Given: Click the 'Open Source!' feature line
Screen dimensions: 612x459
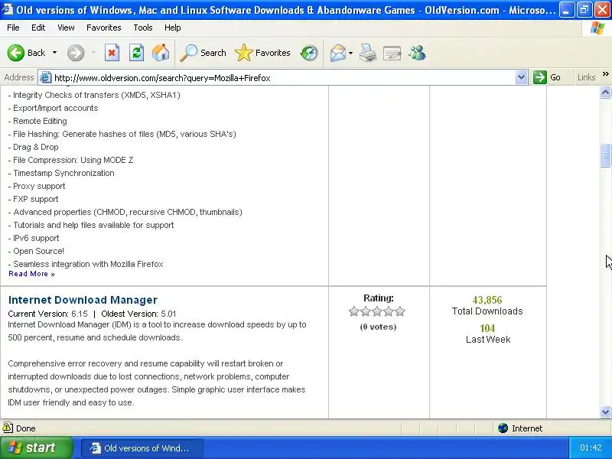Looking at the screenshot, I should pyautogui.click(x=36, y=251).
